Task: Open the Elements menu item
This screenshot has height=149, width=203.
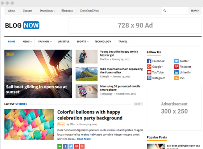Action: (67, 11)
